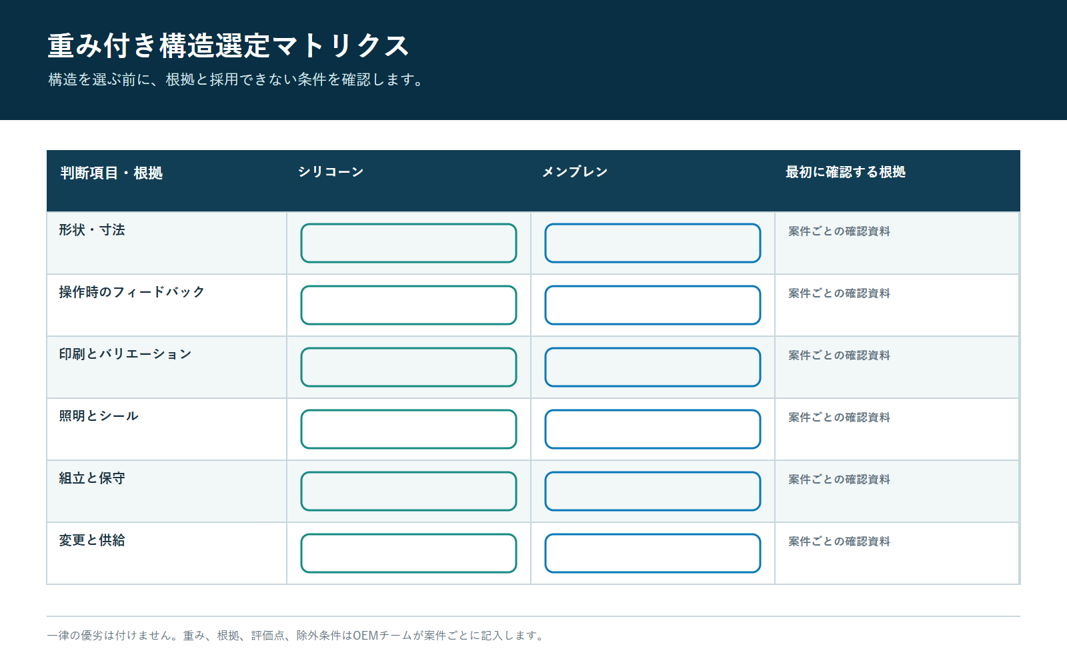
Task: Click the メンブレン field for 形状・寸法
Action: pos(653,243)
